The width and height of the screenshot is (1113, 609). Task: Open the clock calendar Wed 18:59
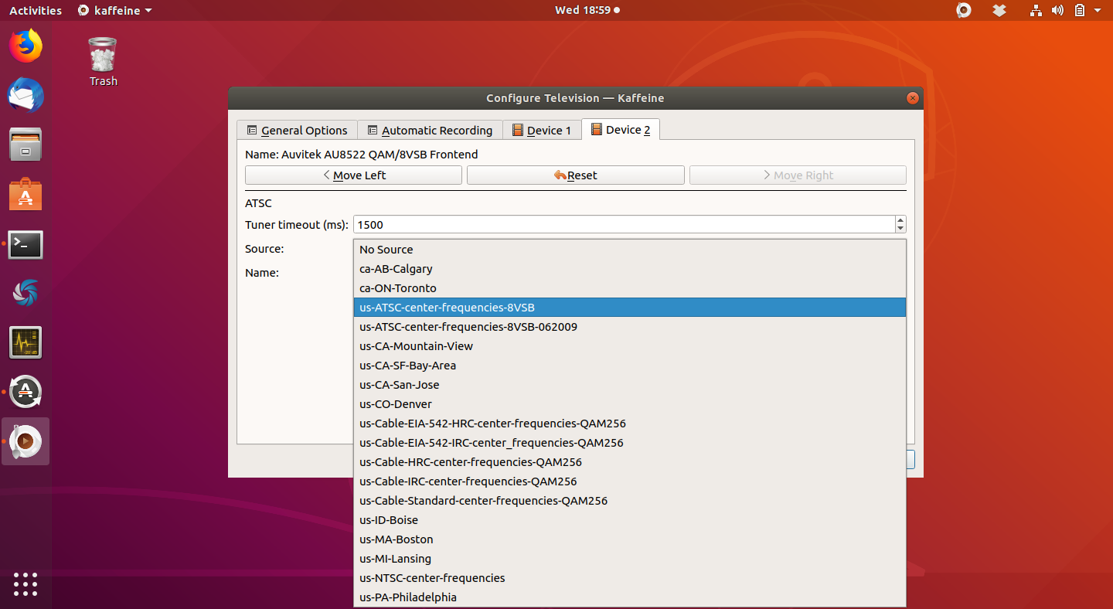(x=587, y=10)
